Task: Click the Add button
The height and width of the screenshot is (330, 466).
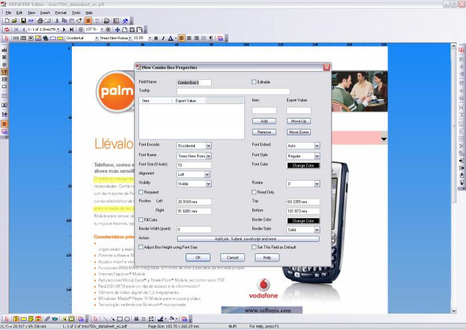Action: click(264, 121)
